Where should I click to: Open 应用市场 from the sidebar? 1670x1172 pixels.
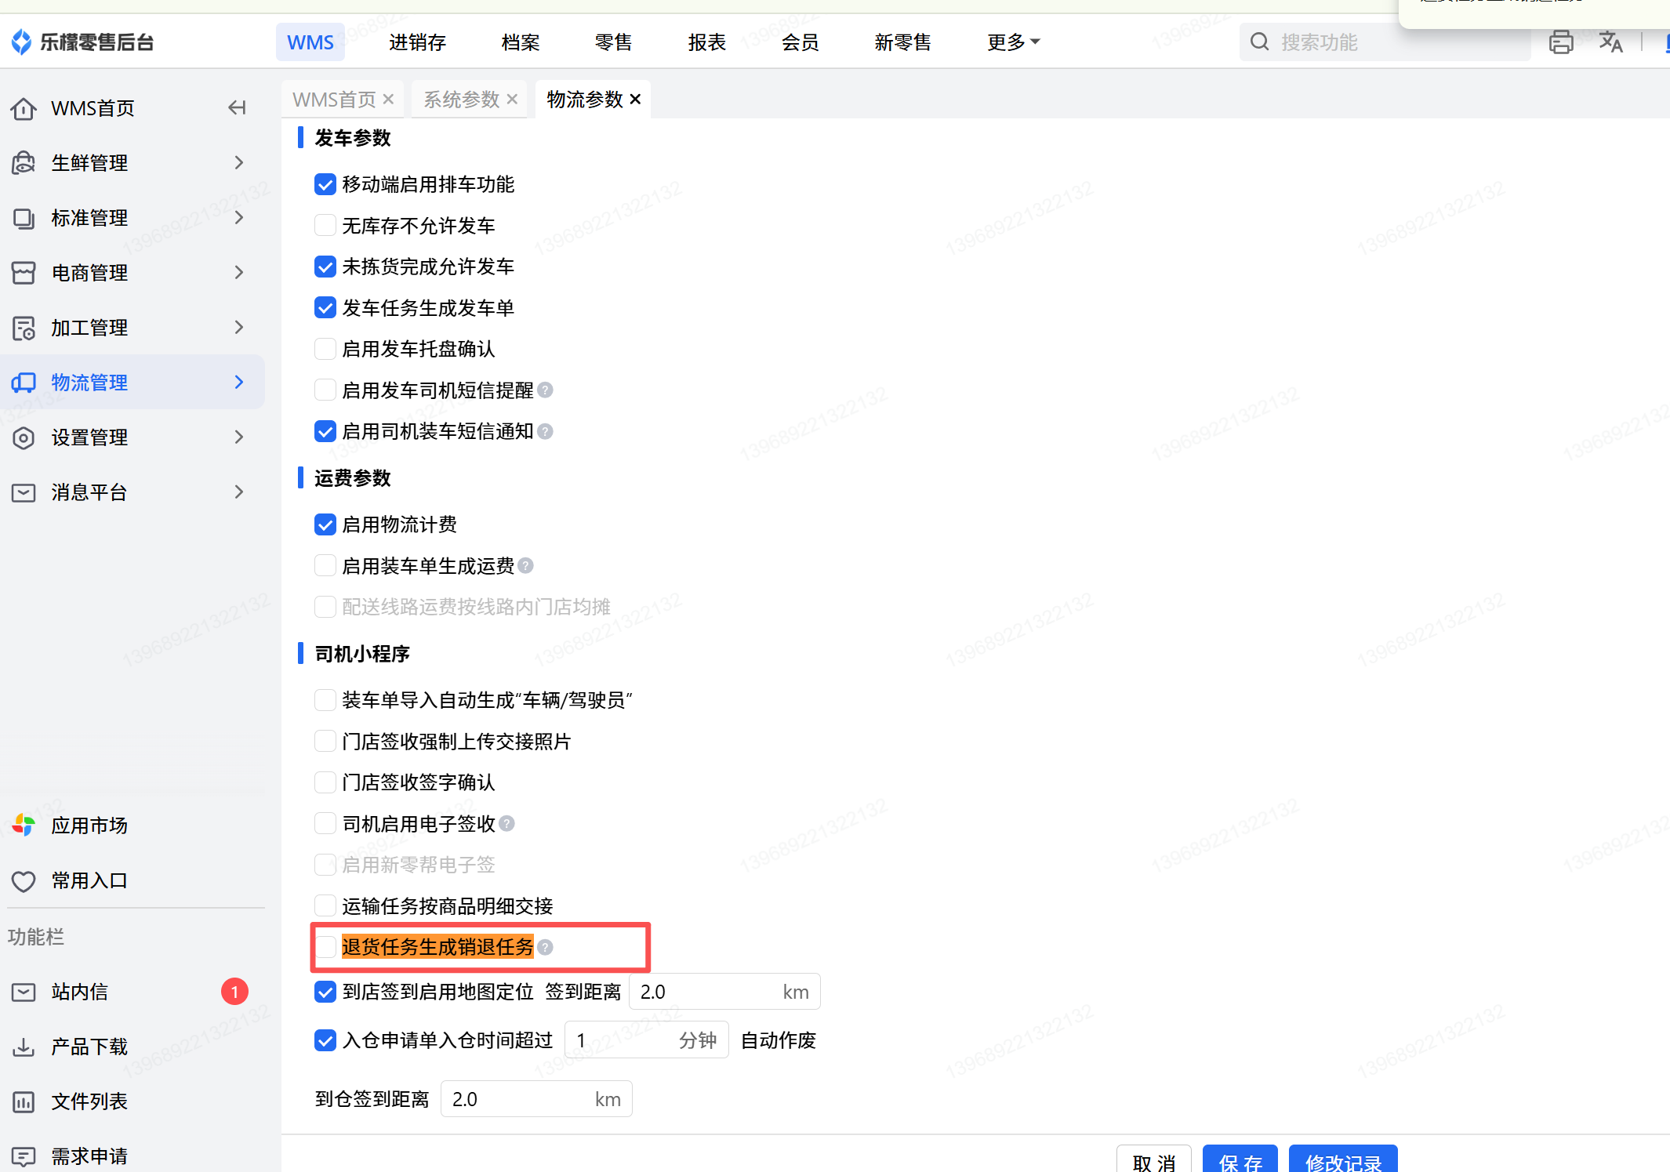click(x=89, y=825)
